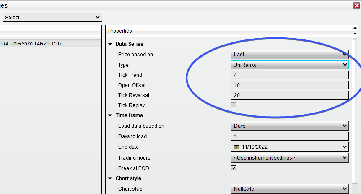The image size is (361, 194).
Task: Click the scroll down arrow of Properties
Action: point(355,34)
